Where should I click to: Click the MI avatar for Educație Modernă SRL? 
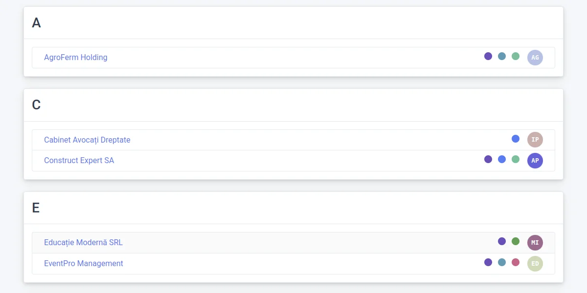click(x=535, y=242)
